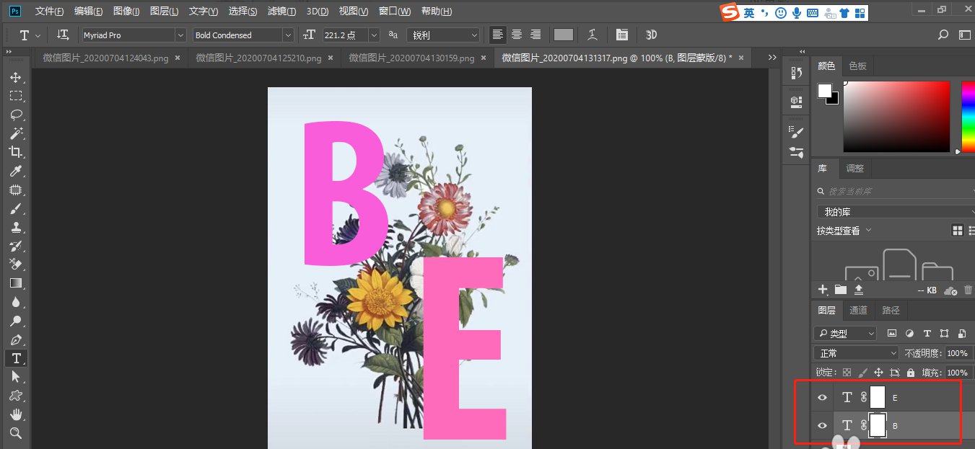This screenshot has width=975, height=449.
Task: Expand the font size dropdown
Action: point(373,34)
